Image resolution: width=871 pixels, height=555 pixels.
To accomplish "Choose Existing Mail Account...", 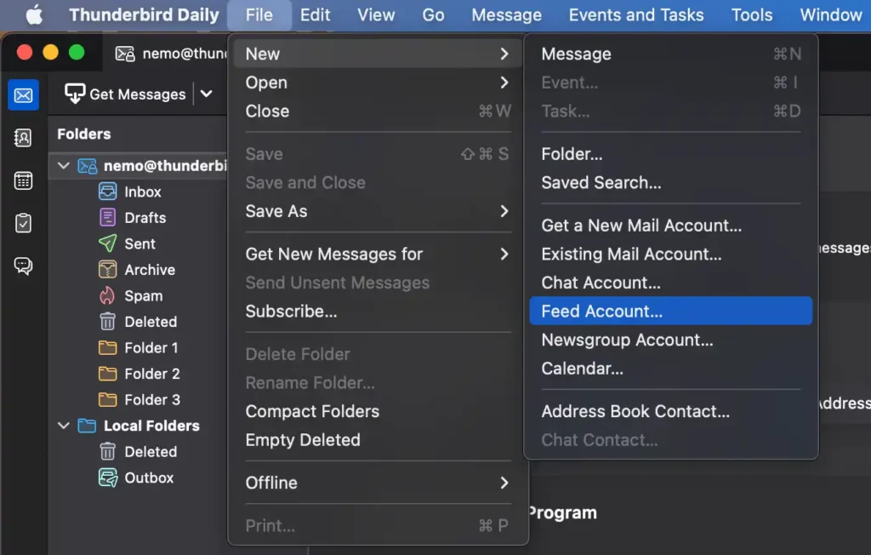I will pos(670,255).
